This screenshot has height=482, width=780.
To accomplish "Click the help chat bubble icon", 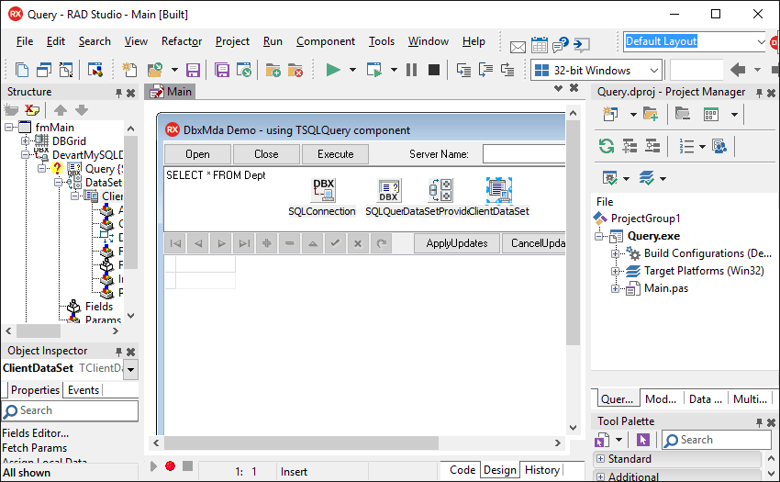I will point(561,45).
